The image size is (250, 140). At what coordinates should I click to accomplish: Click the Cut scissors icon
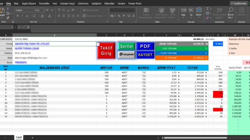pyautogui.click(x=7, y=9)
